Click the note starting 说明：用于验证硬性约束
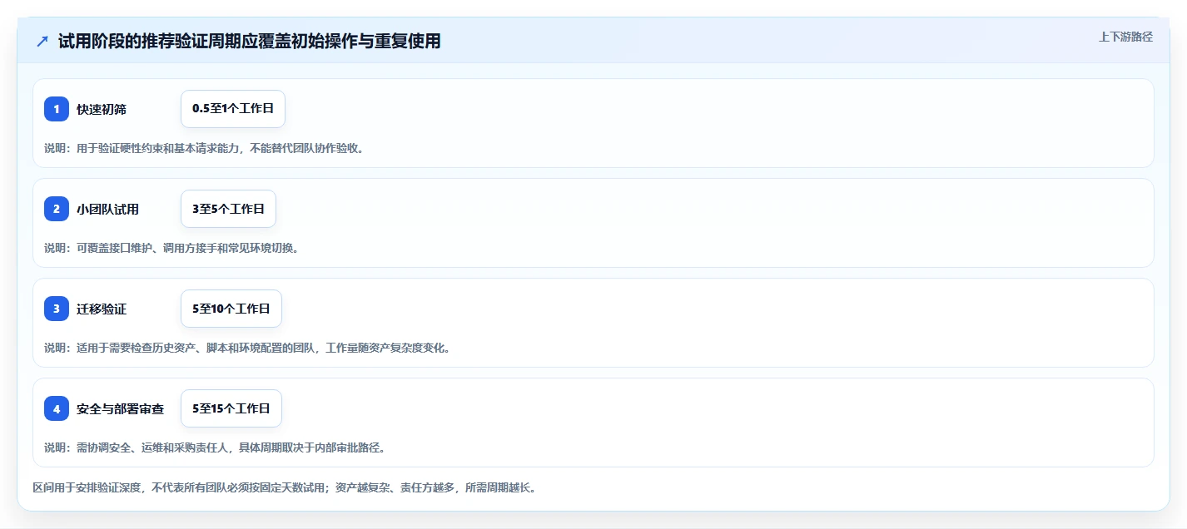The width and height of the screenshot is (1187, 529). (x=204, y=148)
